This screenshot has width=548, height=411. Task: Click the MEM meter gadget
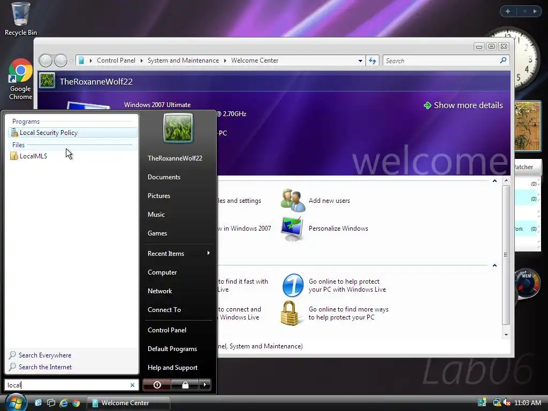pos(527,284)
